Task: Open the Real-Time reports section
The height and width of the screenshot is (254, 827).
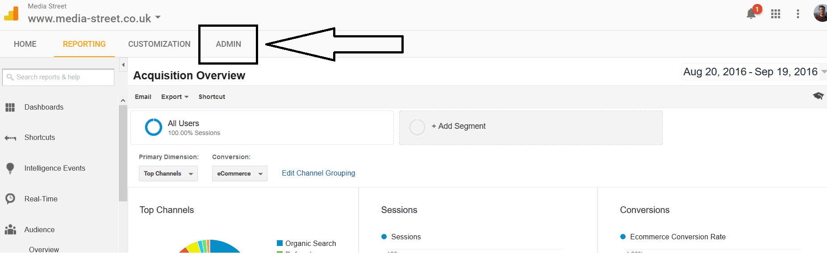Action: pyautogui.click(x=41, y=199)
